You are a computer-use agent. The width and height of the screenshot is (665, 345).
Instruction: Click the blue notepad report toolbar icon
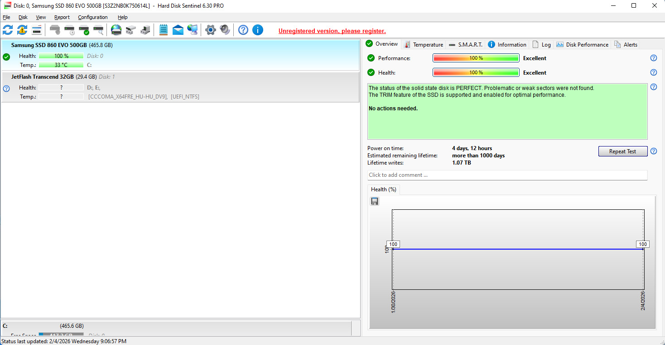pyautogui.click(x=164, y=30)
